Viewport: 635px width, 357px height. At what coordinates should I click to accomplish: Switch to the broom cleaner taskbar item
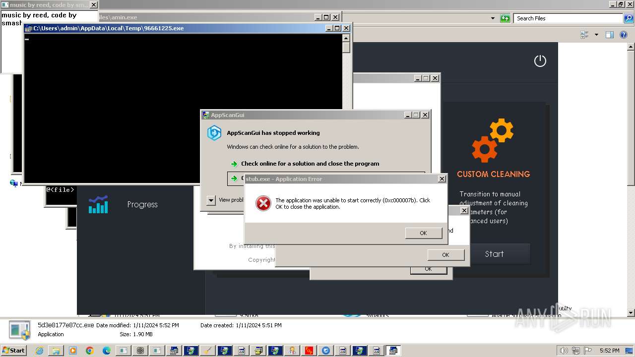(208, 351)
